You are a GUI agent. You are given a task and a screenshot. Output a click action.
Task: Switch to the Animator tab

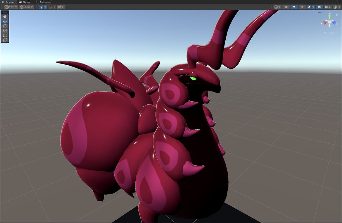coord(43,2)
